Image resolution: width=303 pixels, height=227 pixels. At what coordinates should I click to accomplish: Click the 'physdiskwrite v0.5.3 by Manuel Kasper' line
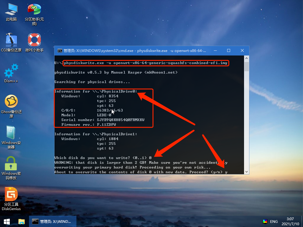[x=116, y=72]
